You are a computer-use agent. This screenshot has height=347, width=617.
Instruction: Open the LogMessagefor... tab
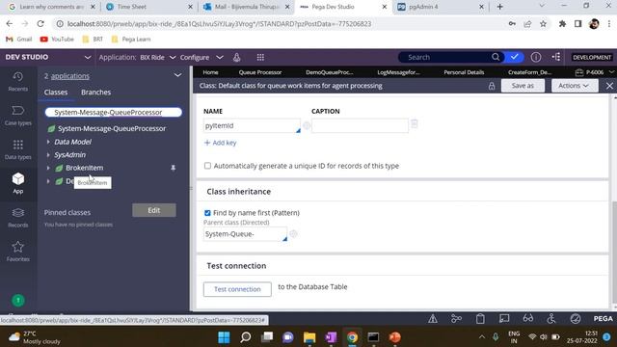click(x=398, y=72)
